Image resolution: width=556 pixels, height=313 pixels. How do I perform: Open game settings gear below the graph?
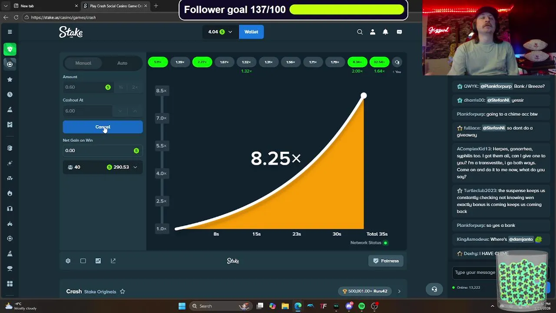tap(68, 261)
